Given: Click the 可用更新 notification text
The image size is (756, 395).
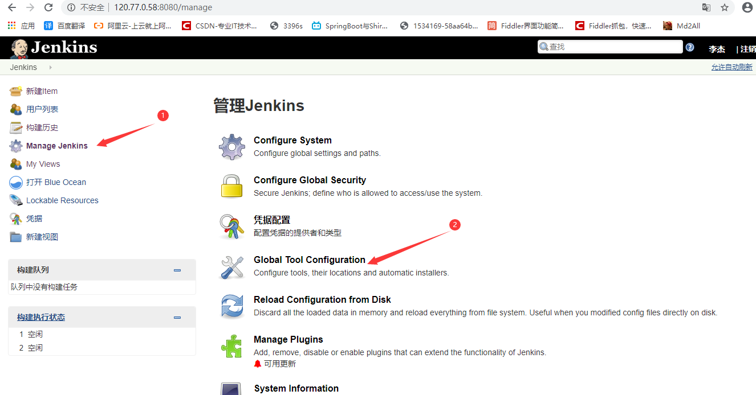Looking at the screenshot, I should pos(280,364).
